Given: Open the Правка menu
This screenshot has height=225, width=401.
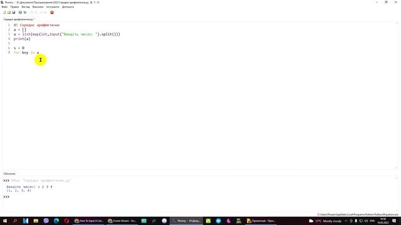Looking at the screenshot, I should coord(14,7).
